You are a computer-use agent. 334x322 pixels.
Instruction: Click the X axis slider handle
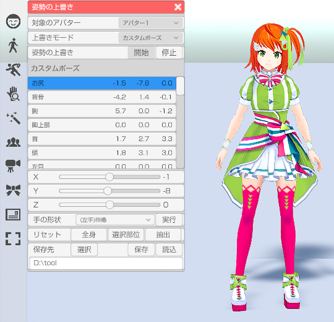click(x=109, y=176)
